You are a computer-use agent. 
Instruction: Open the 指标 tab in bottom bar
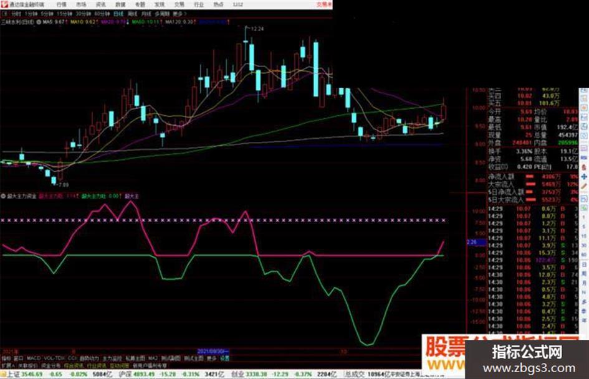pyautogui.click(x=6, y=358)
